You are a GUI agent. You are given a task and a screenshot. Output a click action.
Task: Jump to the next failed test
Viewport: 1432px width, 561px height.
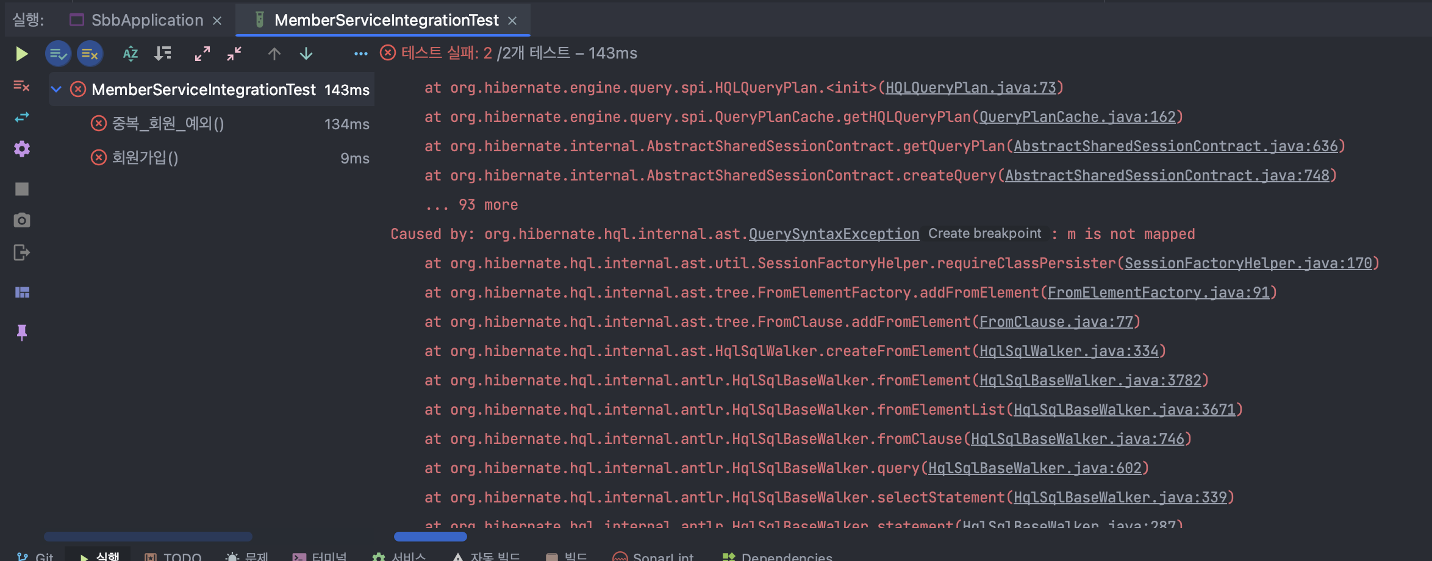pyautogui.click(x=306, y=54)
